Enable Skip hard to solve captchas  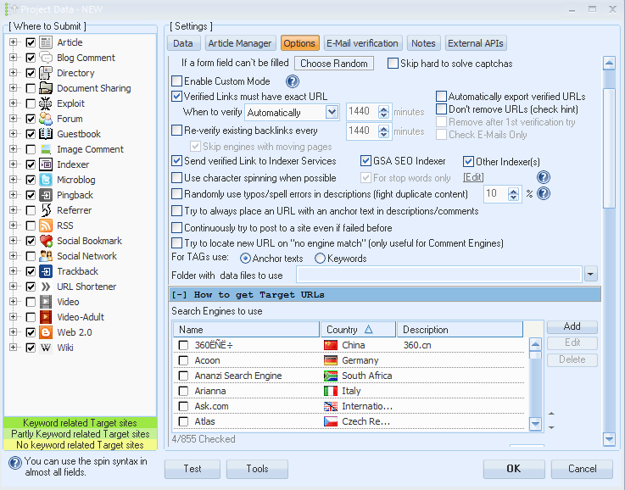click(x=393, y=64)
